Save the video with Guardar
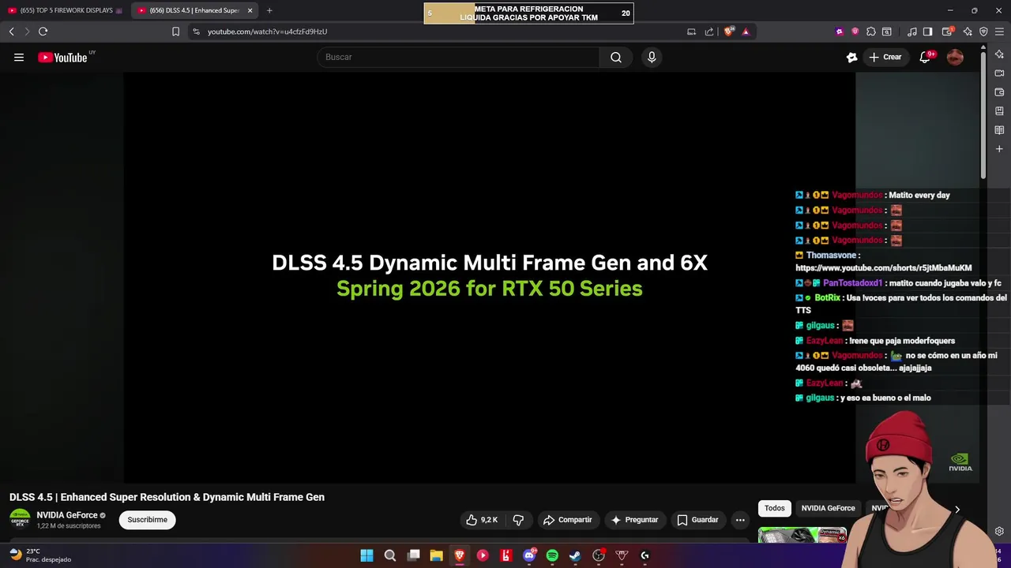Screen dimensions: 1011x568 pyautogui.click(x=698, y=520)
